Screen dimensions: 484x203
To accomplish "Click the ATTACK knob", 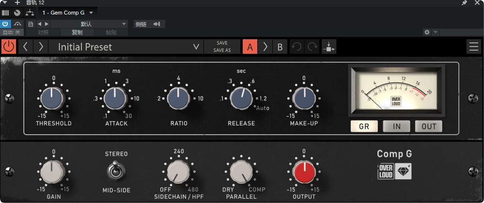I will pos(115,98).
